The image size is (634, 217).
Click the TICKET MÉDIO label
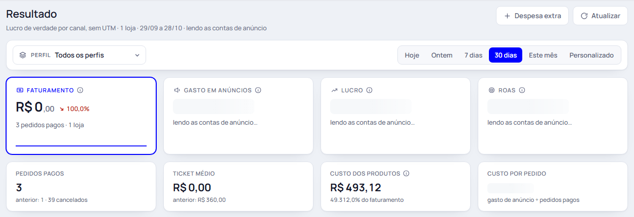194,174
